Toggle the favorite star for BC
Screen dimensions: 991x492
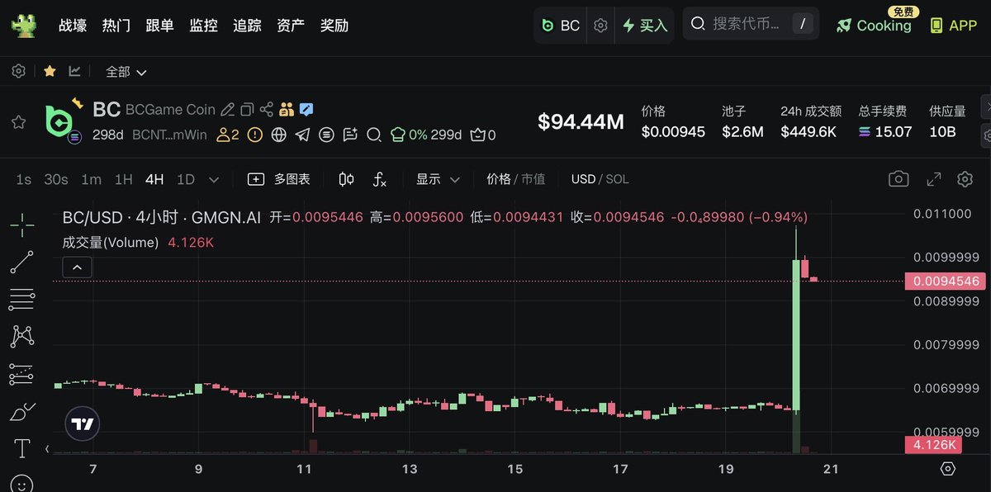(x=18, y=122)
